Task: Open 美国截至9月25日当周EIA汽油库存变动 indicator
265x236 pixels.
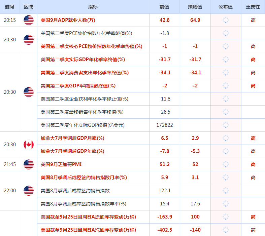Action: [88, 230]
